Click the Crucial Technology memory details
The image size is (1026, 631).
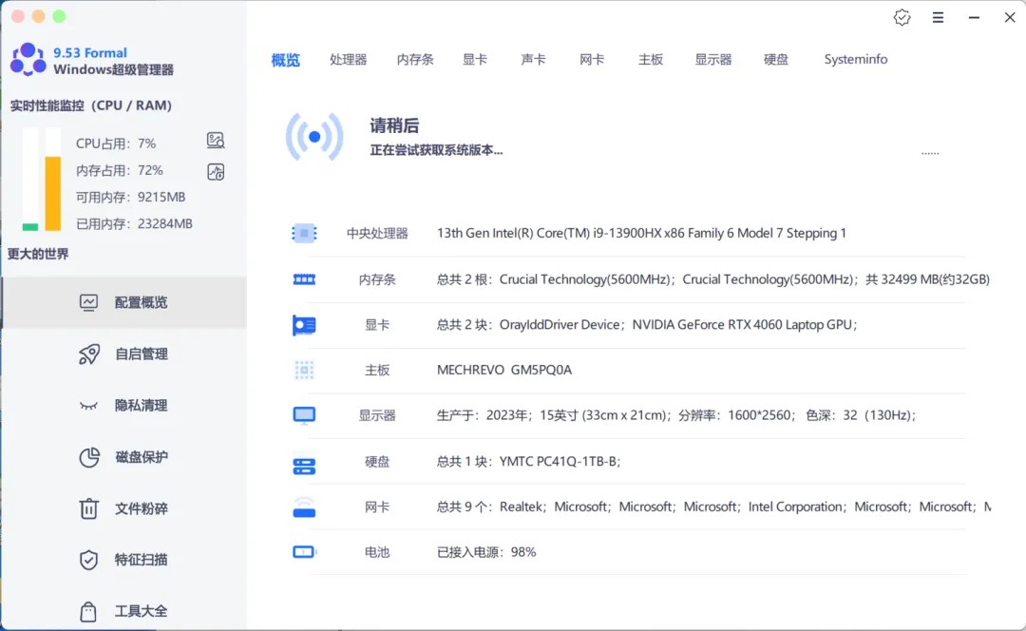pos(713,279)
